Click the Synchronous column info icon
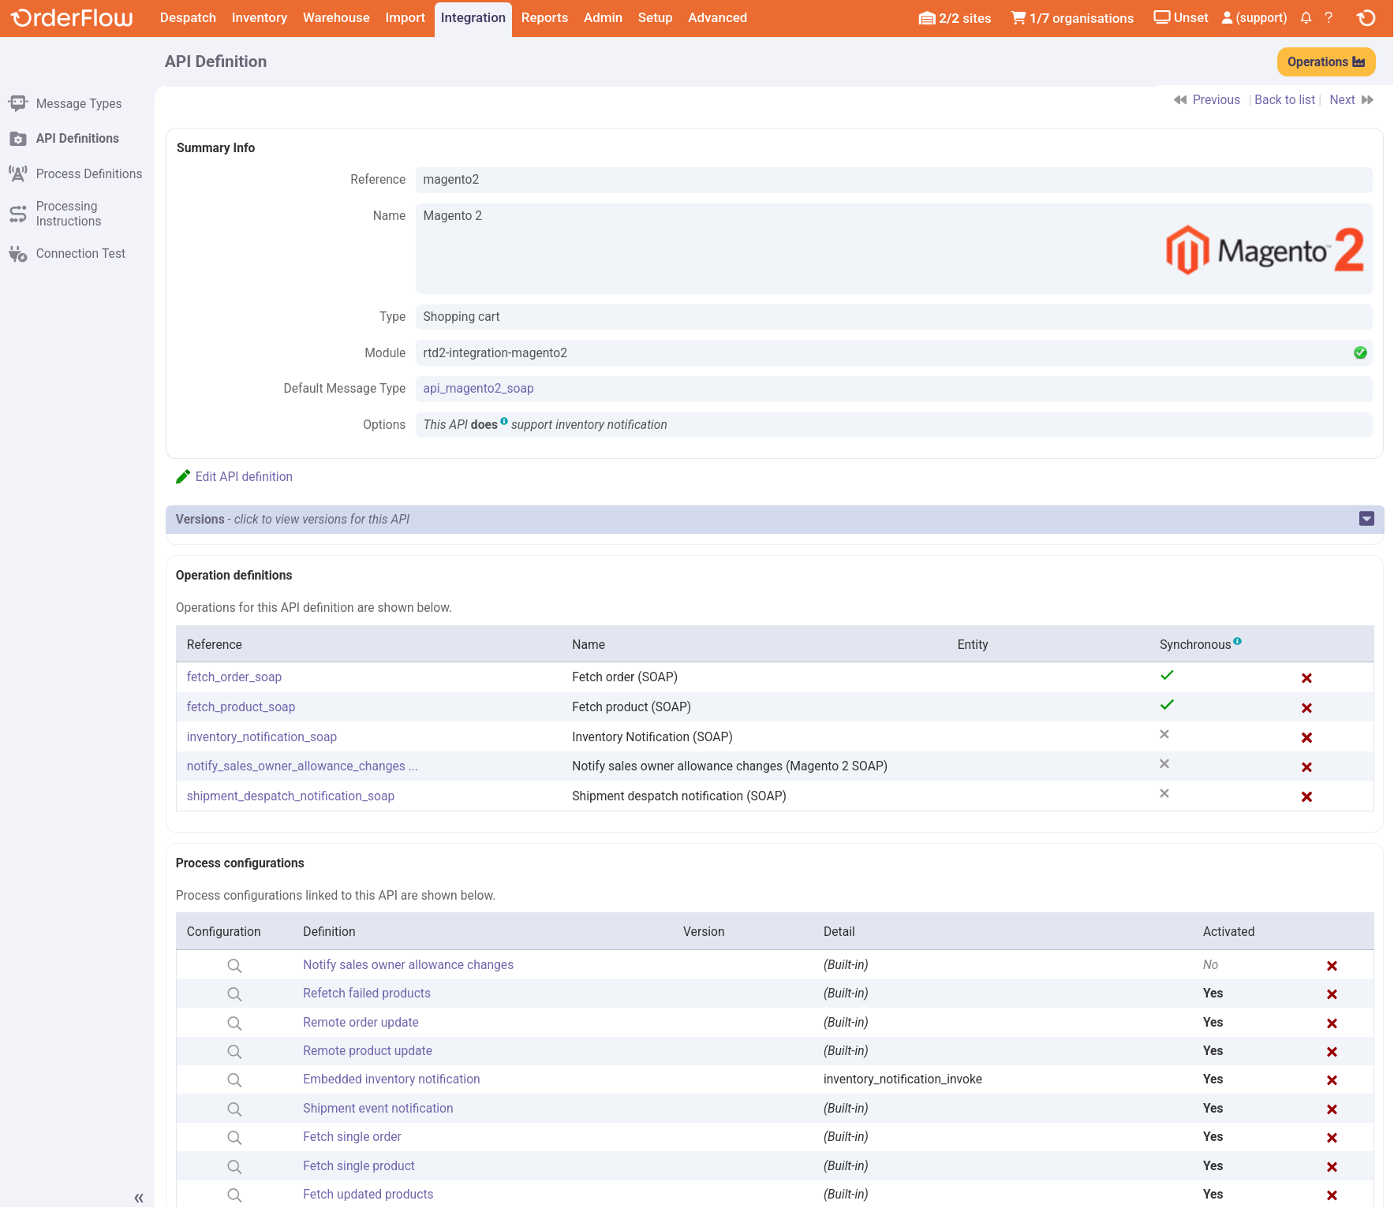The image size is (1394, 1208). point(1237,641)
